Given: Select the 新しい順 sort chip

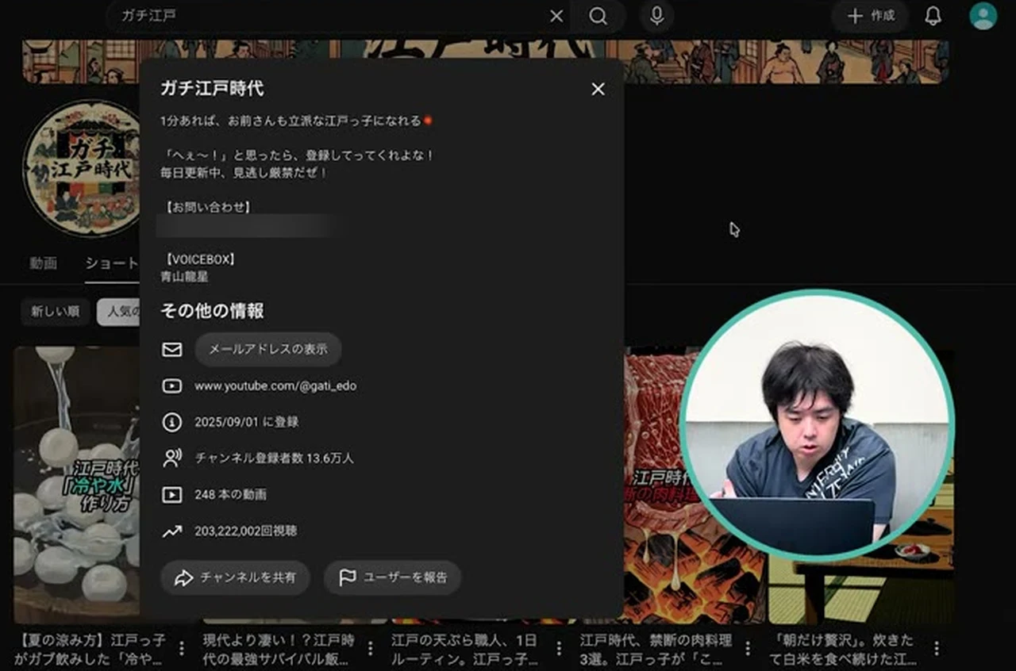Looking at the screenshot, I should pos(56,312).
